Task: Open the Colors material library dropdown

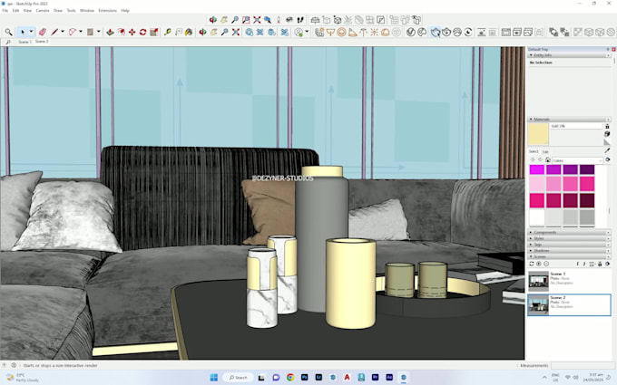Action: click(577, 160)
